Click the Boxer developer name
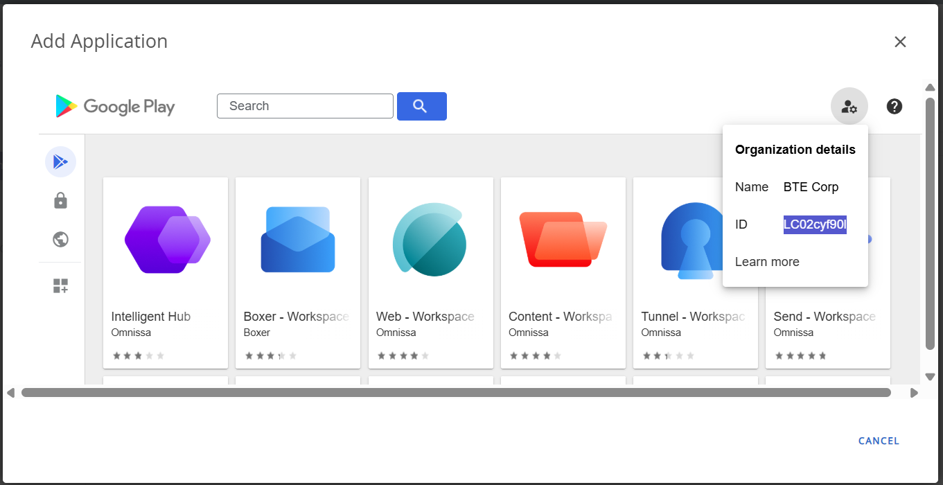Image resolution: width=943 pixels, height=485 pixels. click(257, 333)
